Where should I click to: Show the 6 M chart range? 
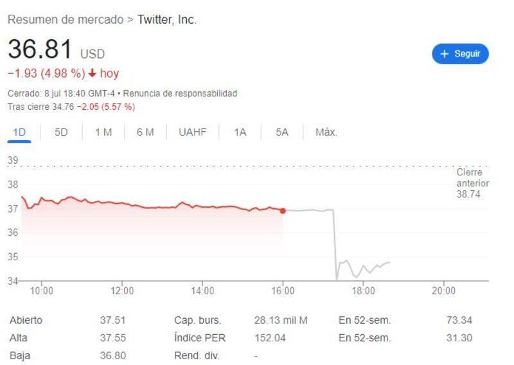pyautogui.click(x=145, y=132)
